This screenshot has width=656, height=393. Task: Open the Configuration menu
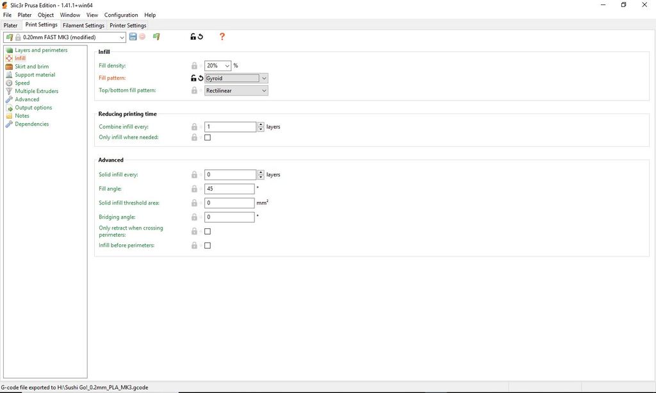(x=121, y=15)
